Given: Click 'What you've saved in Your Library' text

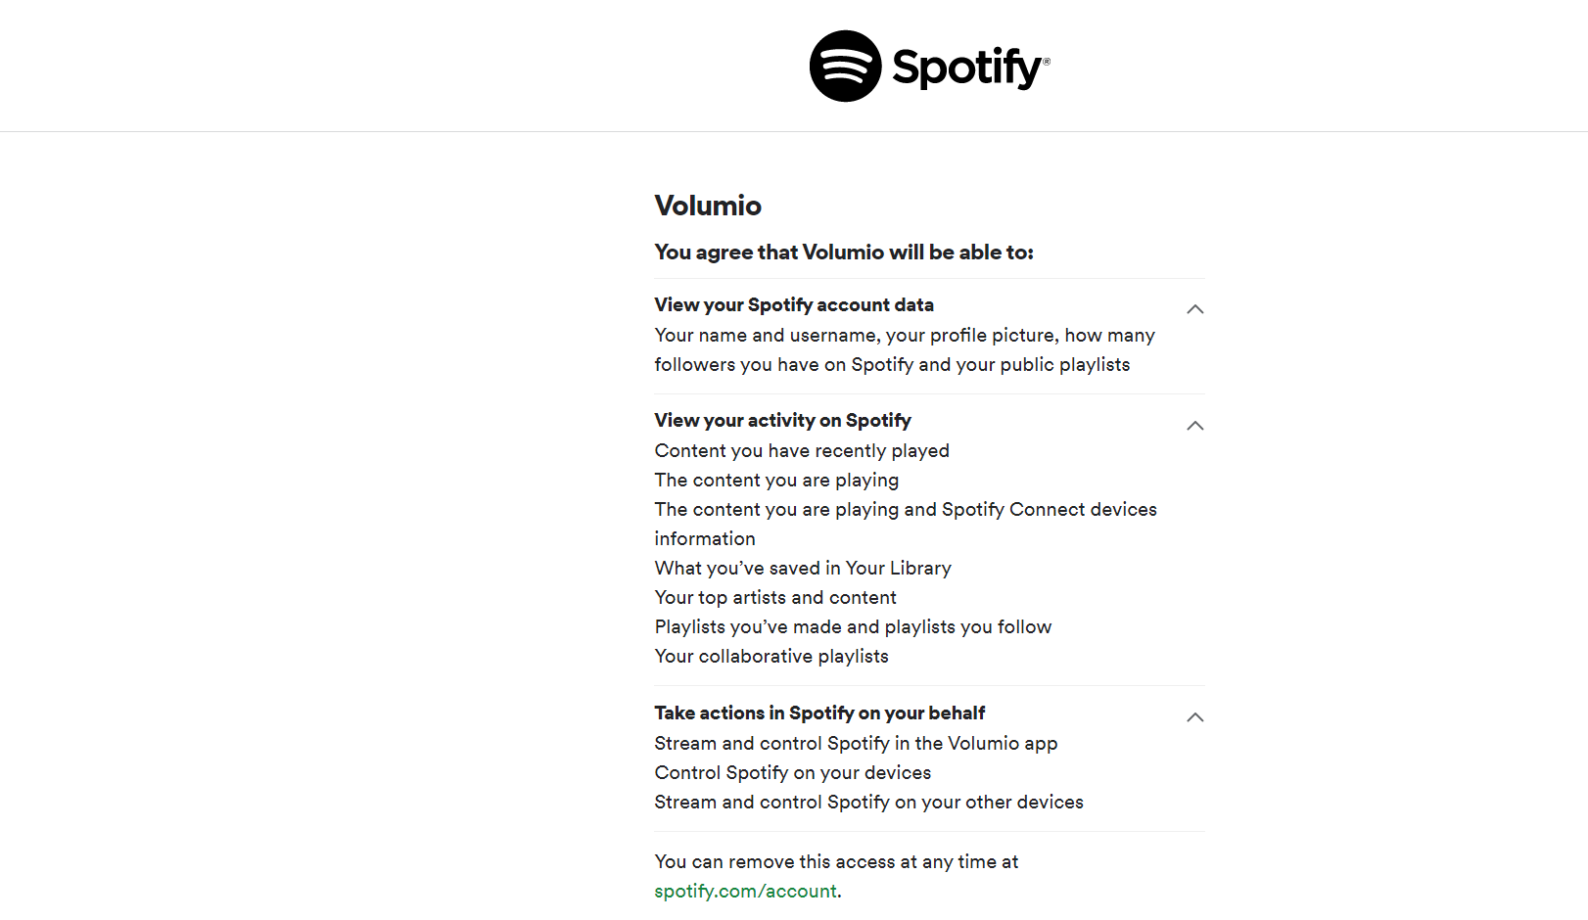Looking at the screenshot, I should [803, 569].
